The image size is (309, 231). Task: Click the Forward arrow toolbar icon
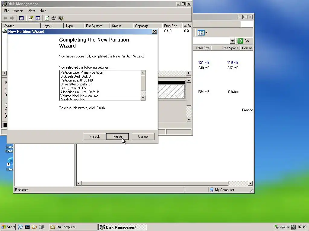12,18
